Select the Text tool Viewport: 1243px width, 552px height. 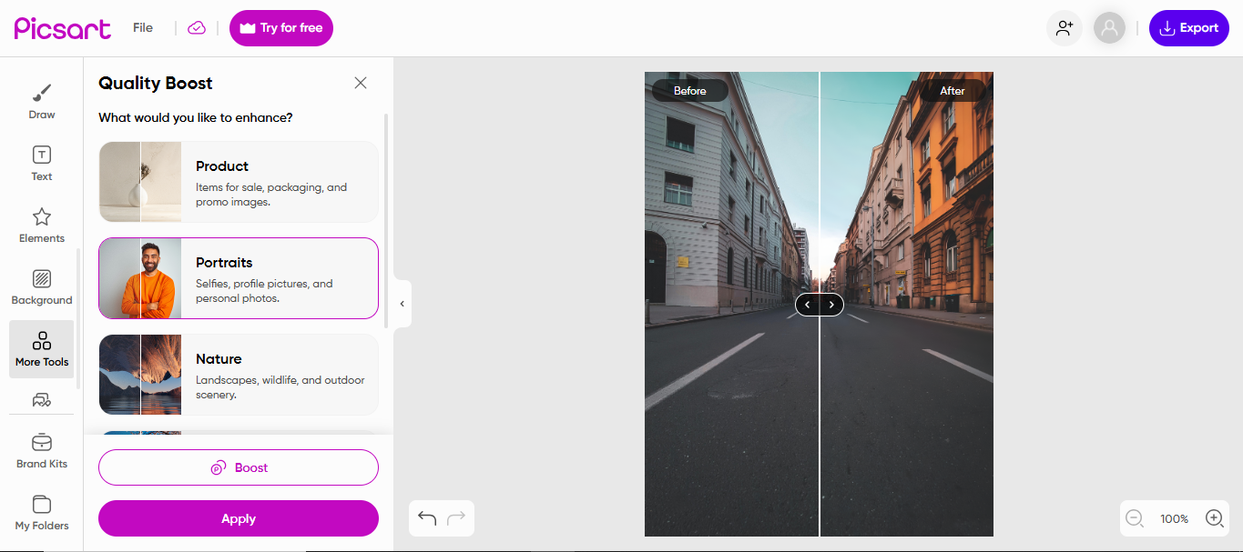pos(41,162)
